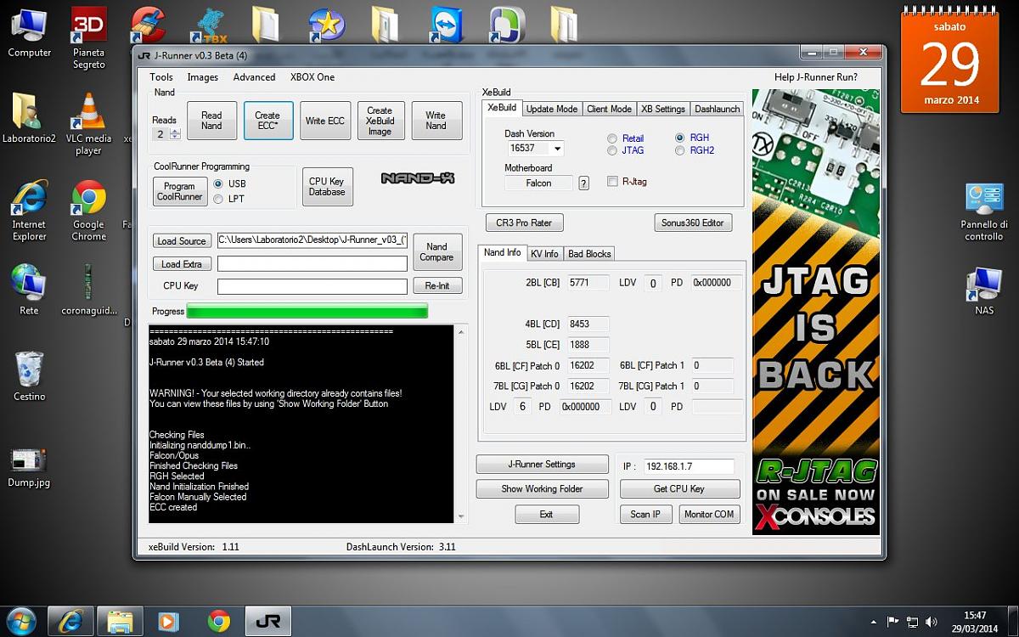Open the network tray icon

coord(913,622)
